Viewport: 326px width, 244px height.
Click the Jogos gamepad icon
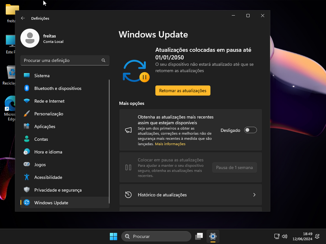(26, 164)
